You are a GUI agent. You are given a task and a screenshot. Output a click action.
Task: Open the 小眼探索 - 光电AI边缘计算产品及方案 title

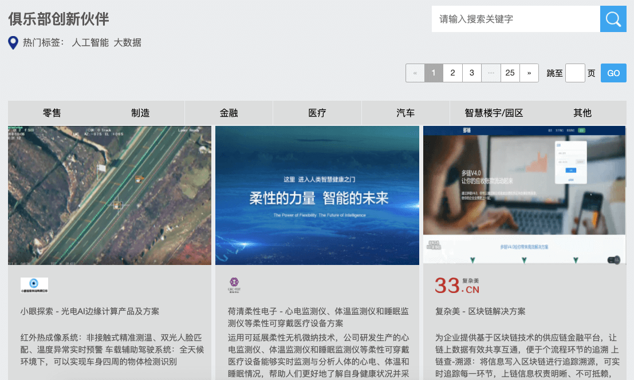(x=90, y=311)
